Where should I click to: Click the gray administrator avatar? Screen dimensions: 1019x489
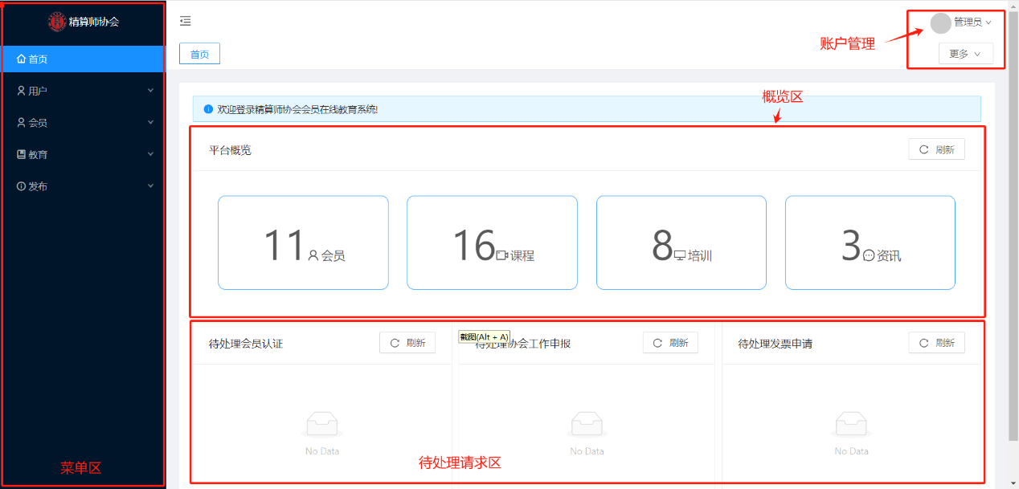(940, 23)
